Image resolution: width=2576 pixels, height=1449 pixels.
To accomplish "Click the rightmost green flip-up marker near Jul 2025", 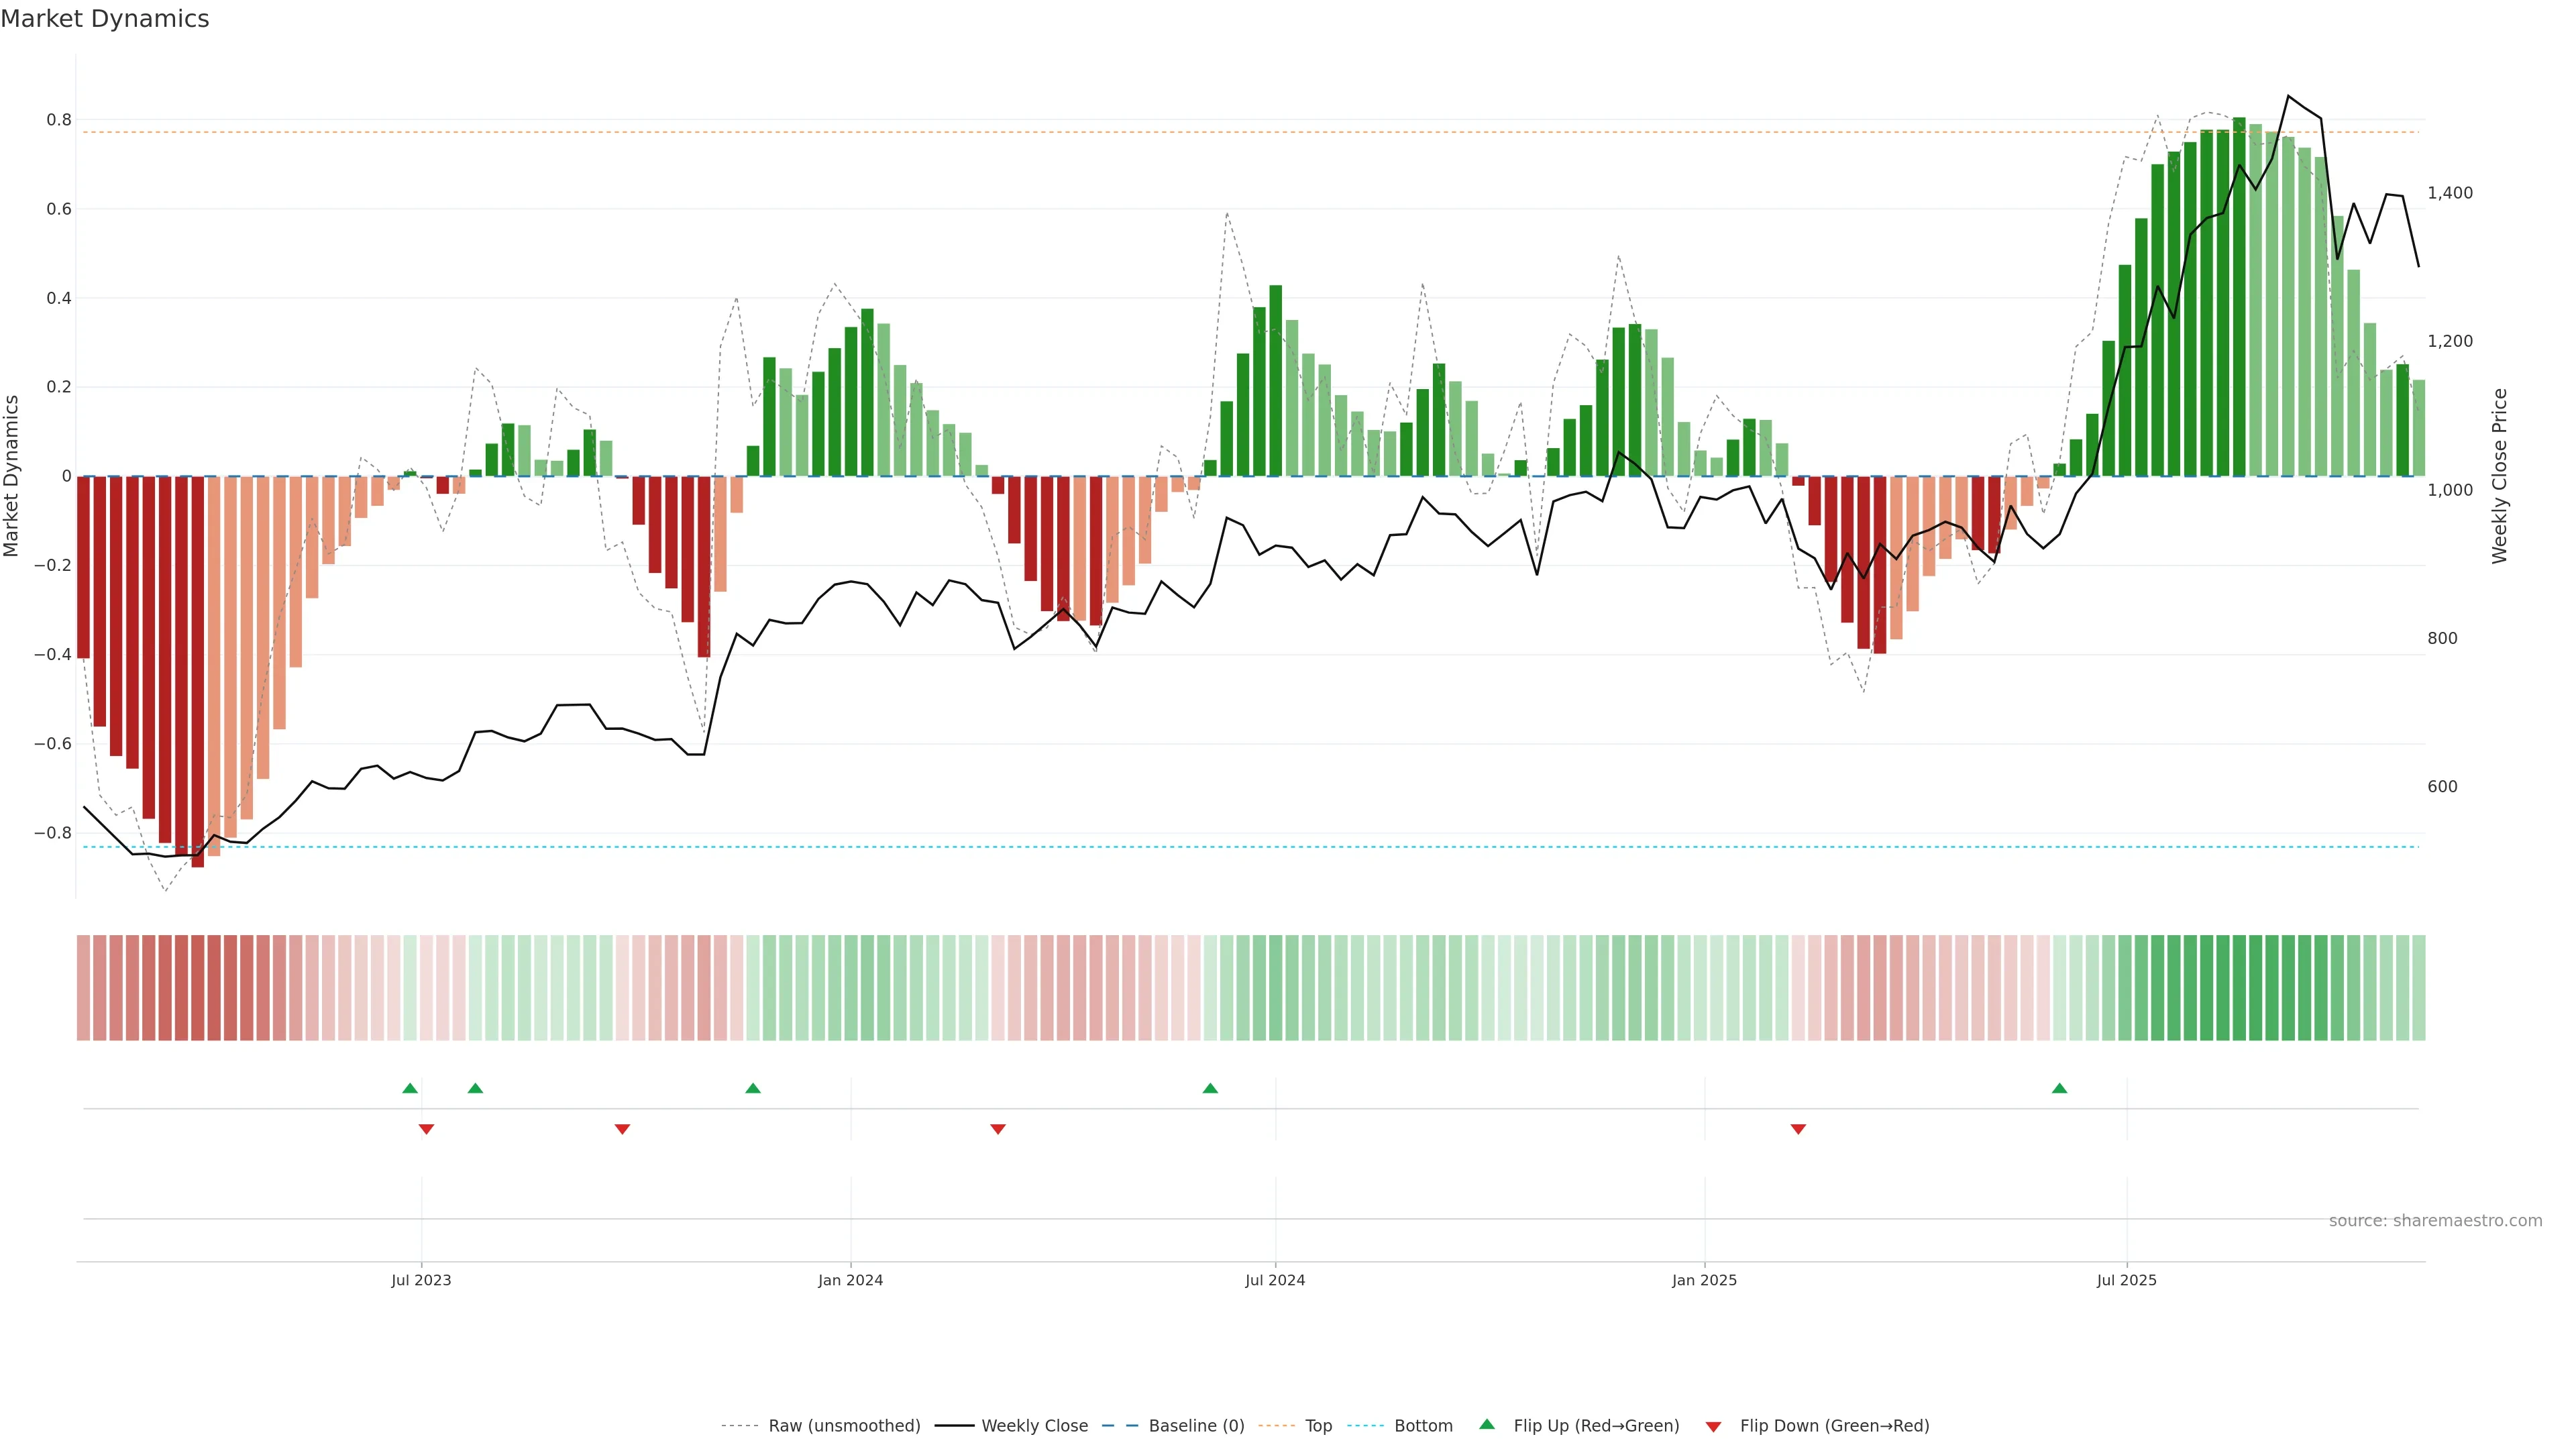I will tap(2059, 1088).
